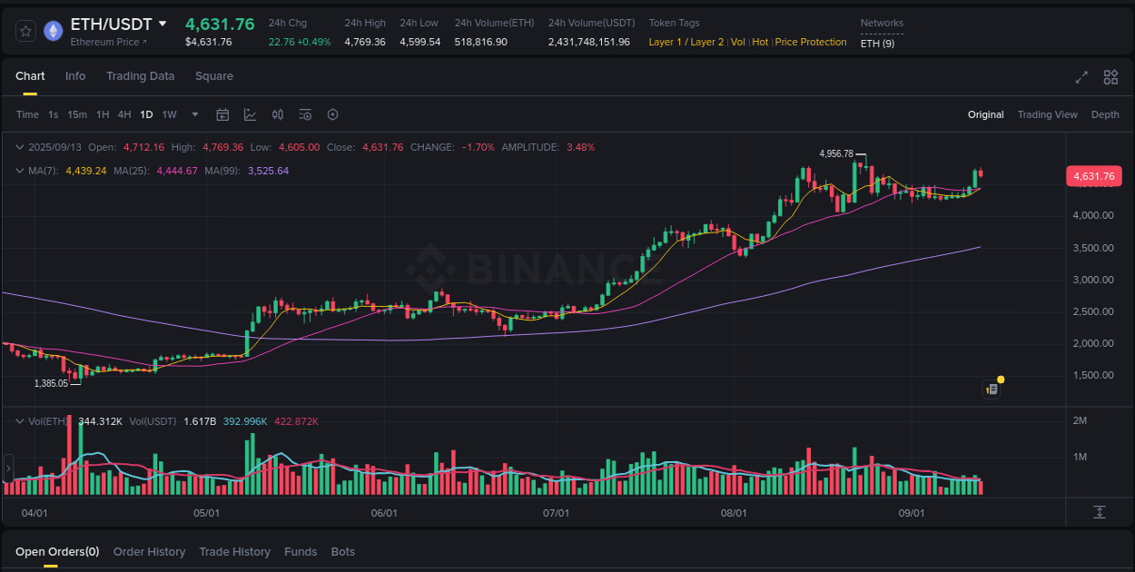Click the favorite star icon next to ETH/USDT
The width and height of the screenshot is (1135, 572).
pyautogui.click(x=25, y=30)
